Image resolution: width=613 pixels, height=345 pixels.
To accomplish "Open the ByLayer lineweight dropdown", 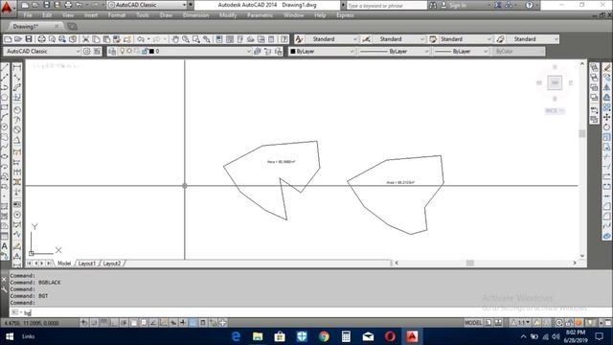I will point(461,51).
